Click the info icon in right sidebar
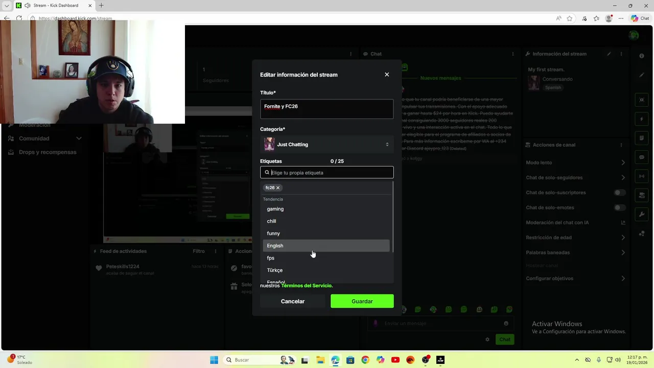 tap(642, 56)
